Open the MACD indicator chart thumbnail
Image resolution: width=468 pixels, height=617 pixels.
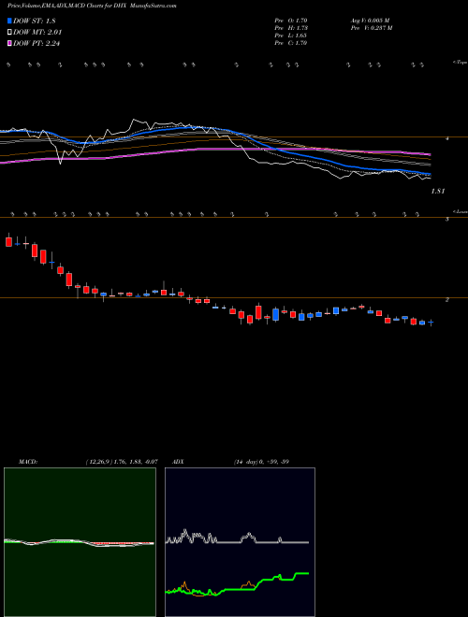[x=80, y=542]
